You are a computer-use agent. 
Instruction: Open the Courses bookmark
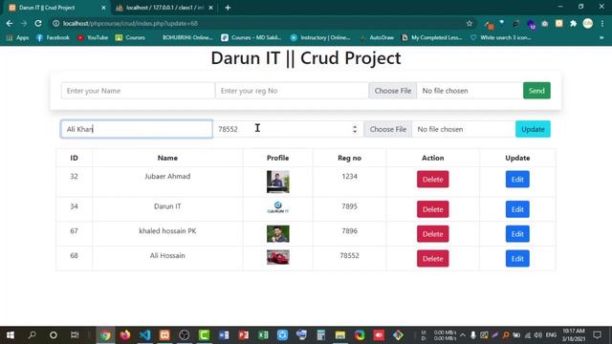130,37
